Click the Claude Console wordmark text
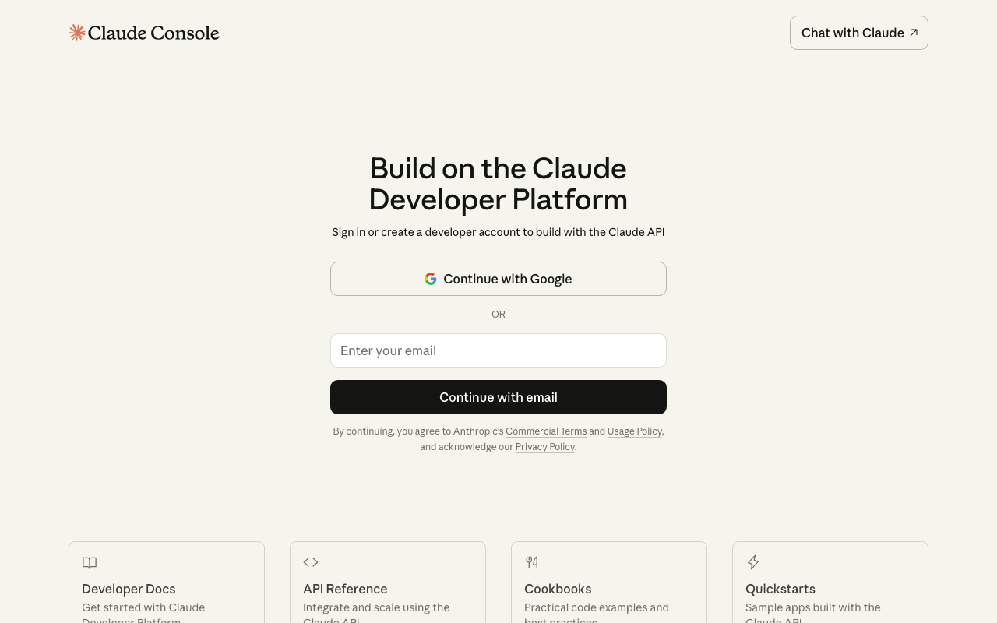This screenshot has height=623, width=997. click(153, 33)
